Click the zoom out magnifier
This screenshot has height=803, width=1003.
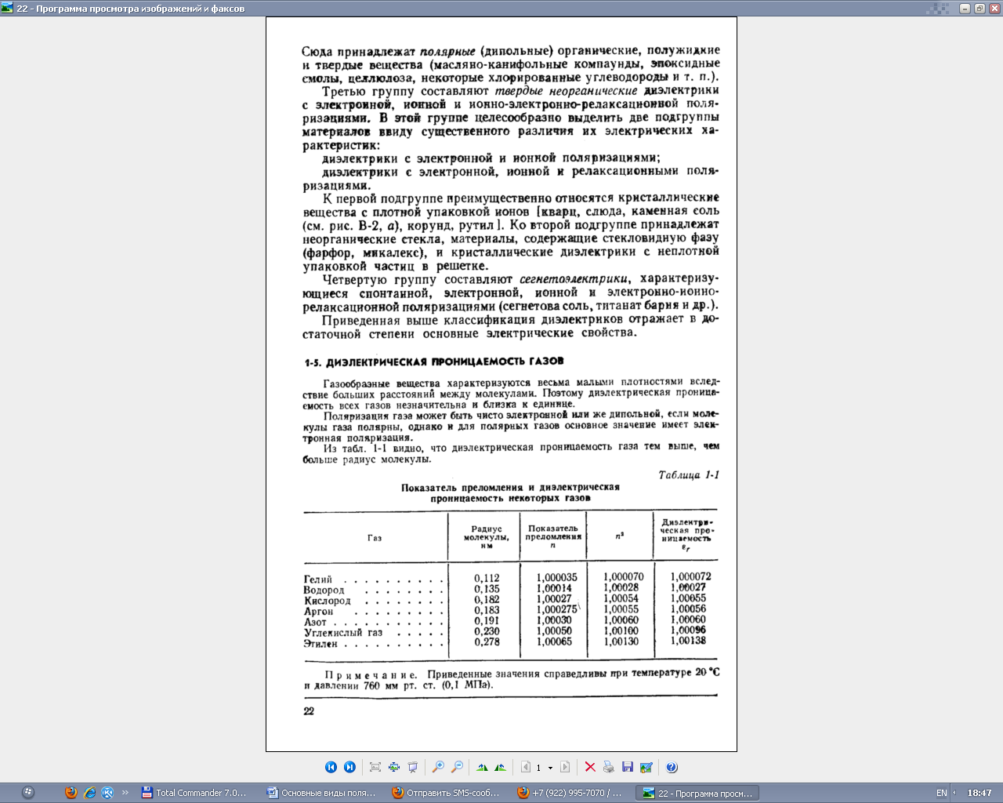pyautogui.click(x=457, y=767)
